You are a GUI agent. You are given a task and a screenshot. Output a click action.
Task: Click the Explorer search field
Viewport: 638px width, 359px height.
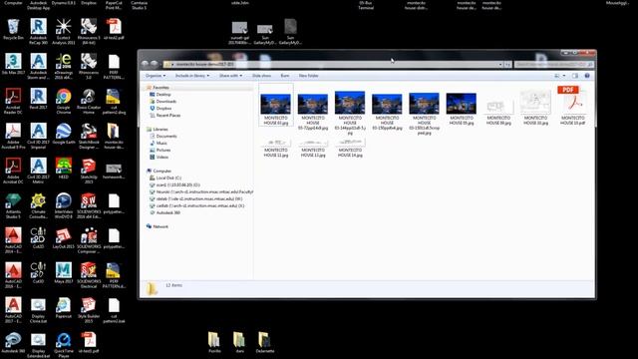(x=554, y=64)
